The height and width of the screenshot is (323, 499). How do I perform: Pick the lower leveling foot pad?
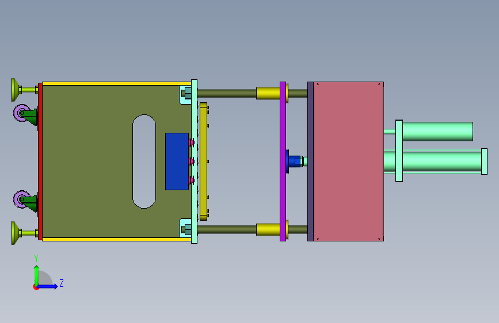click(15, 233)
